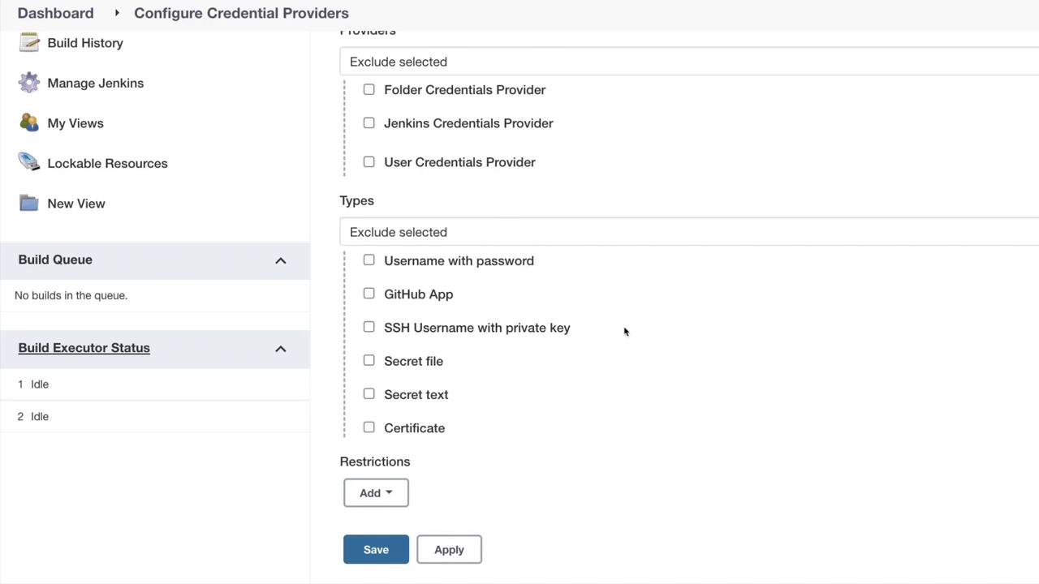Image resolution: width=1039 pixels, height=584 pixels.
Task: Open the Types Exclude selected dropdown
Action: click(690, 232)
